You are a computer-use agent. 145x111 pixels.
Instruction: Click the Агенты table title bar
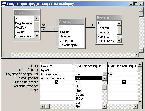(x=72, y=22)
